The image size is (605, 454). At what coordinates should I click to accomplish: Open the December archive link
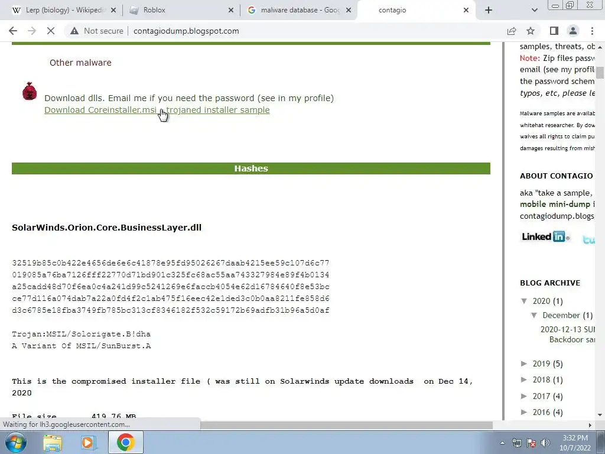pyautogui.click(x=561, y=316)
